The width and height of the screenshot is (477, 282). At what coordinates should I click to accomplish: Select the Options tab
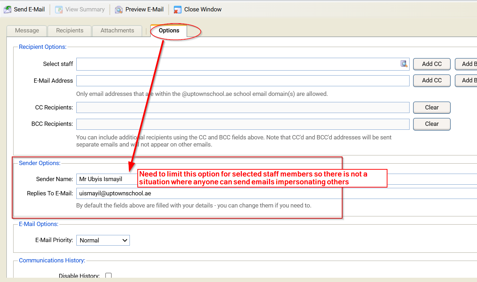pyautogui.click(x=169, y=31)
